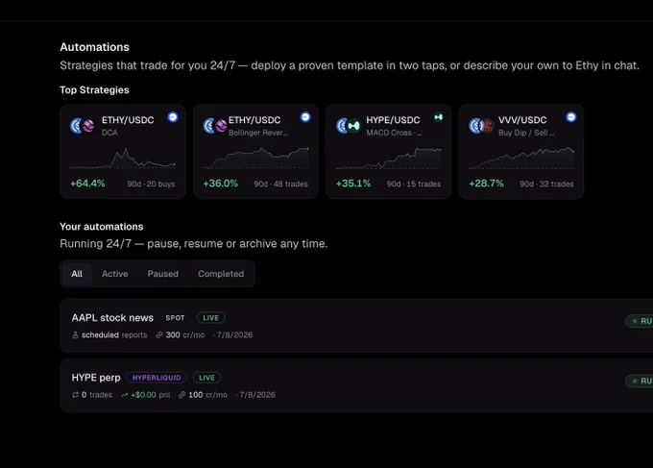Click the 'DCA' strategy subtitle
This screenshot has height=468, width=653.
click(x=109, y=133)
